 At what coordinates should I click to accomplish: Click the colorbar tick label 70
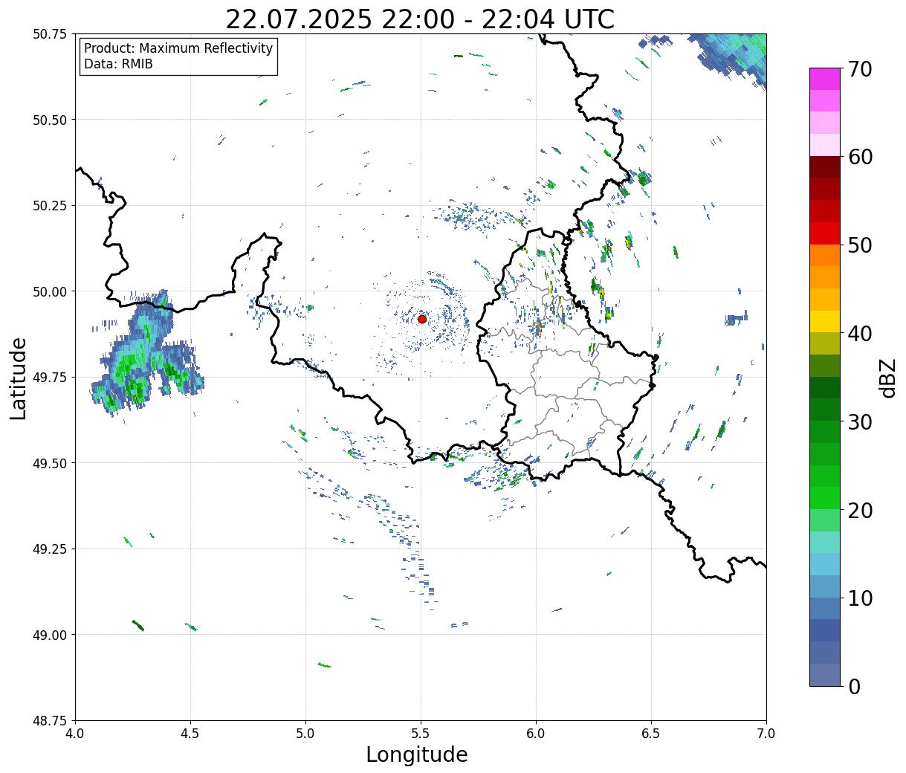pyautogui.click(x=859, y=69)
